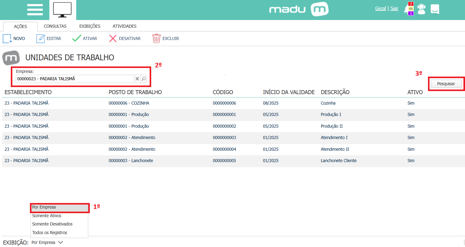Select the 00000003 - Lanchonete row
465x247 pixels.
(233, 161)
